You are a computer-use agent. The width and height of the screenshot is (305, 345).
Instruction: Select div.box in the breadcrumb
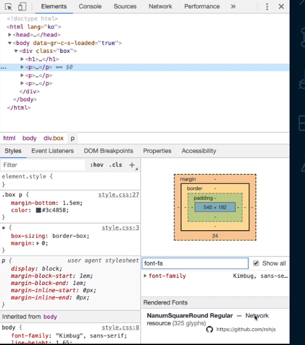[x=53, y=138]
